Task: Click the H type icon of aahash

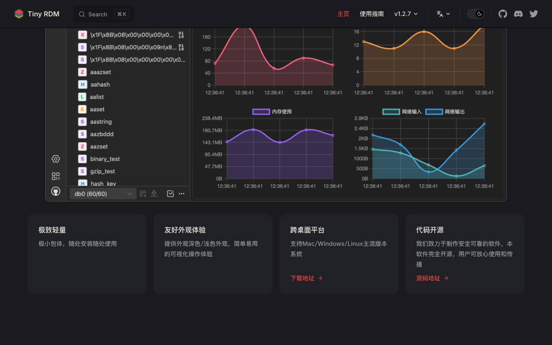Action: point(82,85)
